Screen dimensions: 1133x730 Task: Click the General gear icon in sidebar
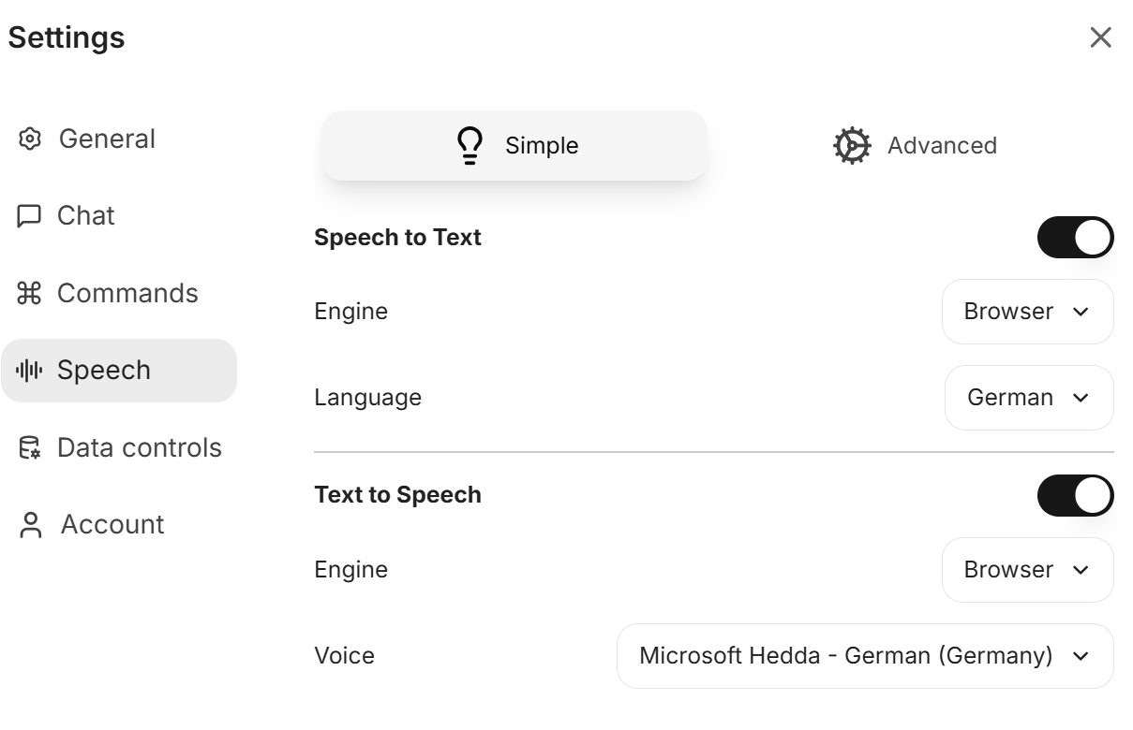pos(30,139)
